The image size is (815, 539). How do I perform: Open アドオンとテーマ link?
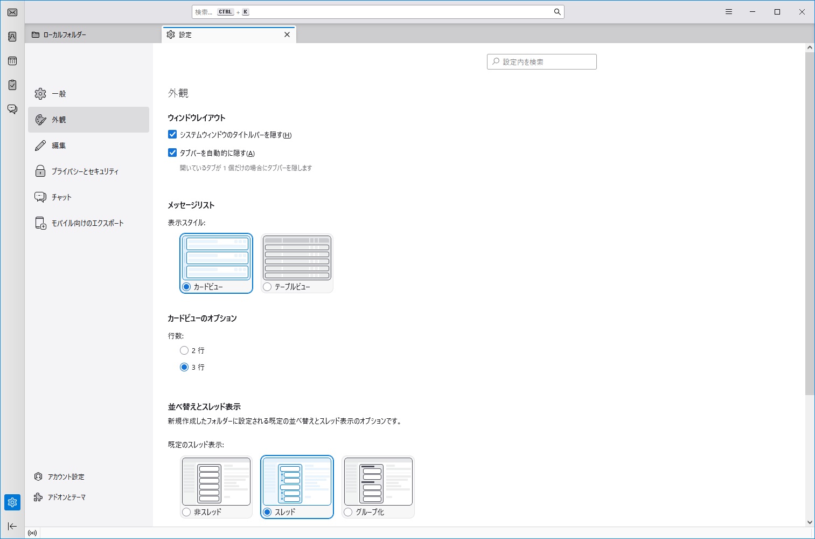(66, 497)
